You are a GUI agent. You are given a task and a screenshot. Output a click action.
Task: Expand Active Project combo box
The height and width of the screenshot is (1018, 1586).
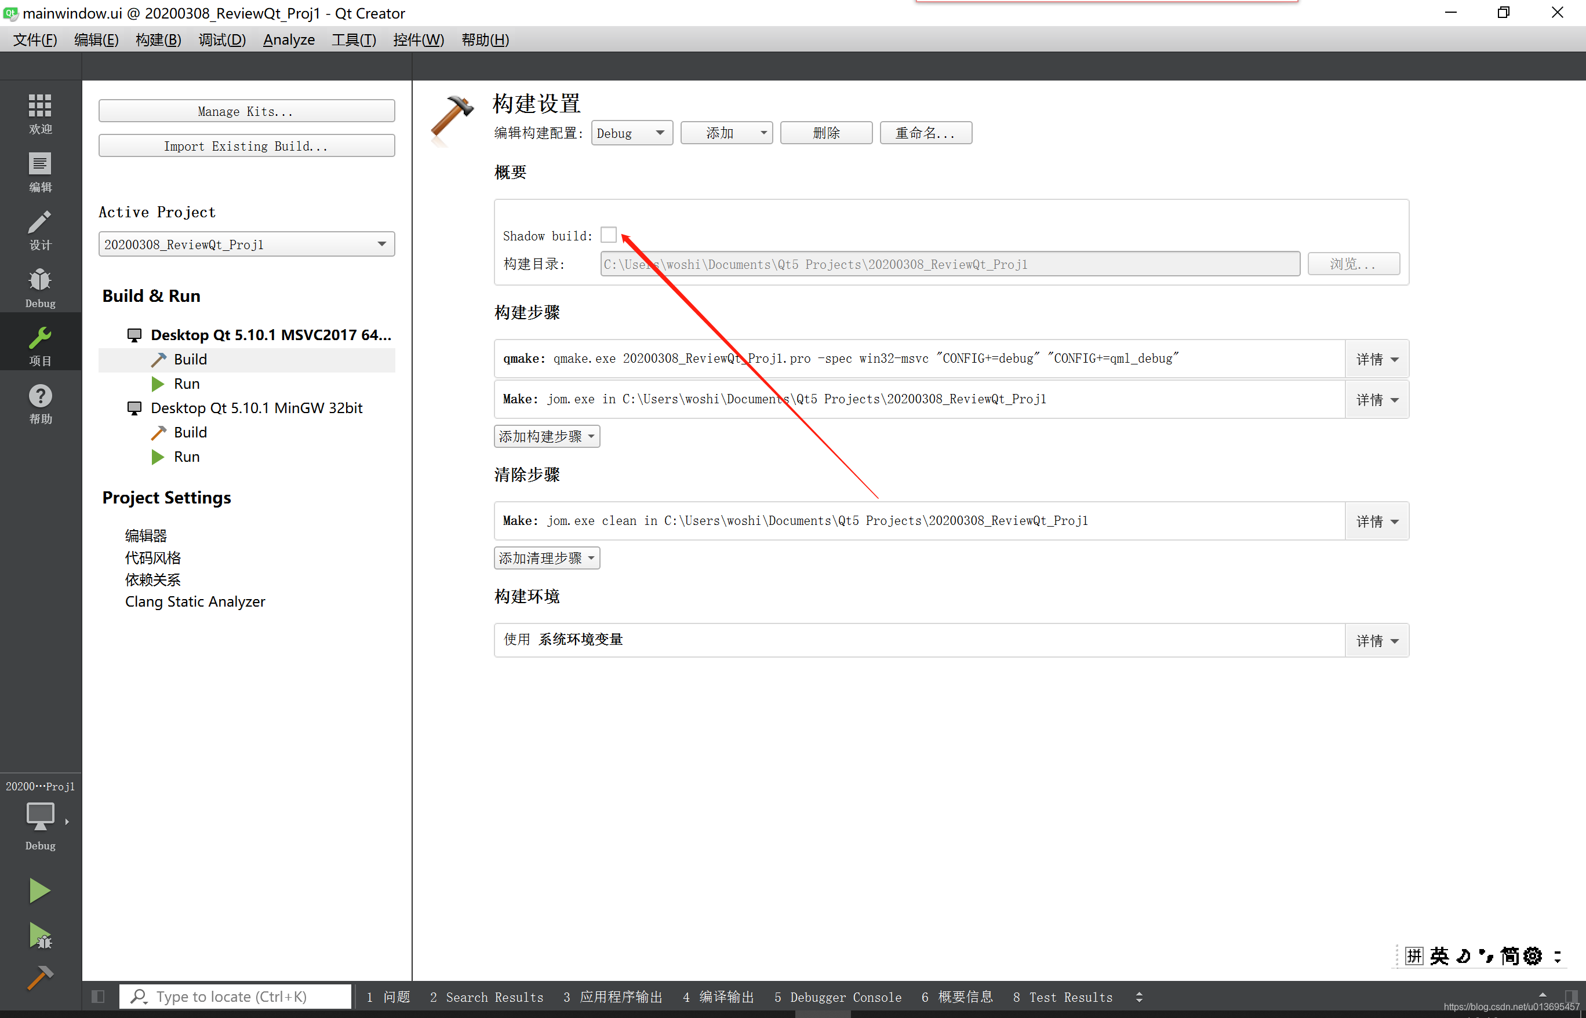point(246,245)
